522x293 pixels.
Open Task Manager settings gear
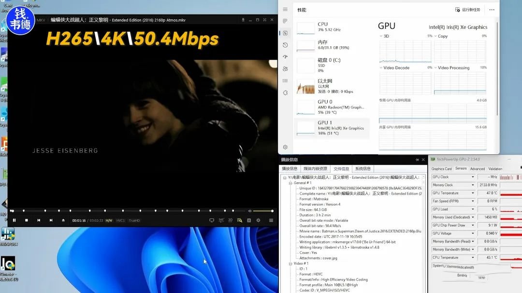tap(285, 147)
